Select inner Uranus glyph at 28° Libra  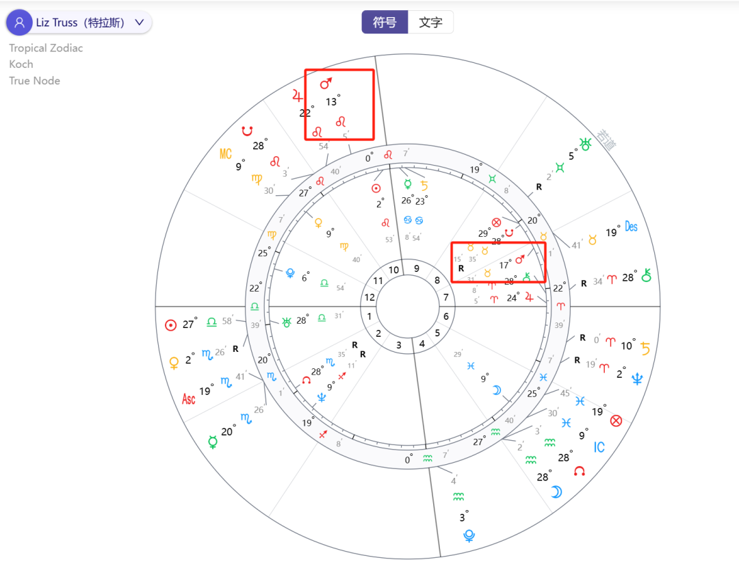(287, 322)
